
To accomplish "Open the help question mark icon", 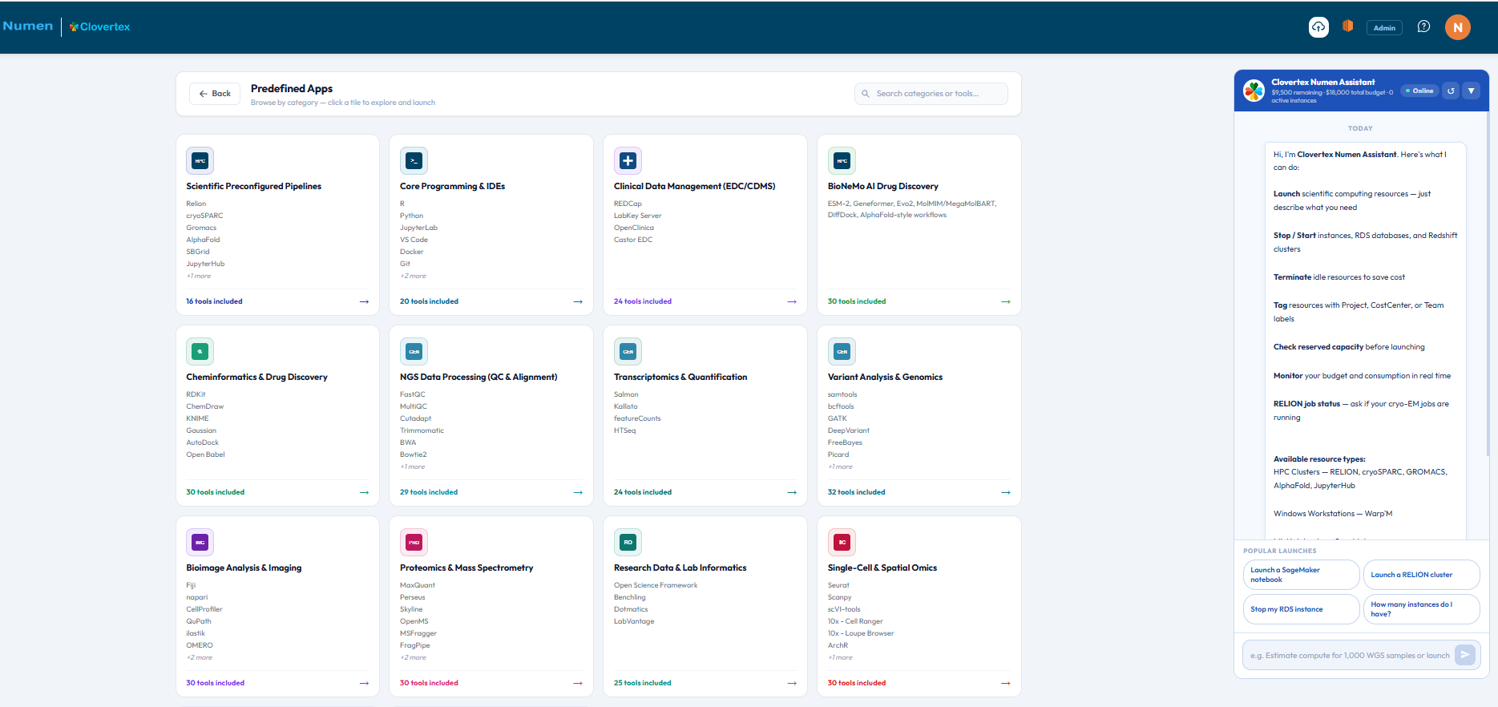I will pos(1423,26).
